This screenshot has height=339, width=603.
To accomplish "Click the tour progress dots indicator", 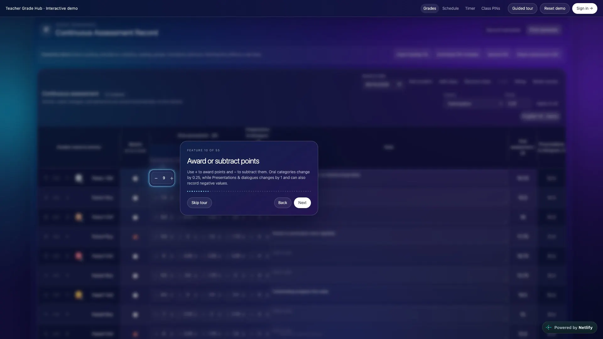I will point(249,191).
